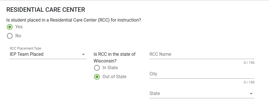Choose the Out of State radio option
The width and height of the screenshot is (269, 107).
97,77
